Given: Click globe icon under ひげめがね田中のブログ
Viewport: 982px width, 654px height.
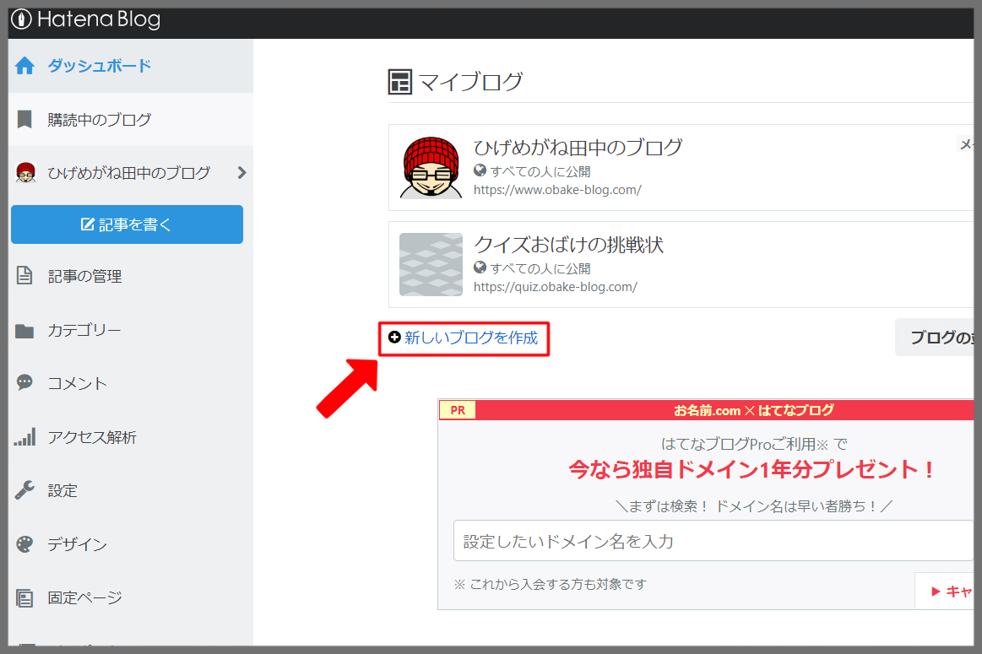Looking at the screenshot, I should [480, 170].
